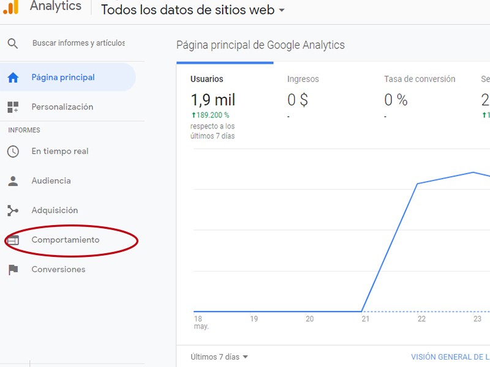
Task: Click the clock icon for En tiempo real
Action: pyautogui.click(x=13, y=152)
